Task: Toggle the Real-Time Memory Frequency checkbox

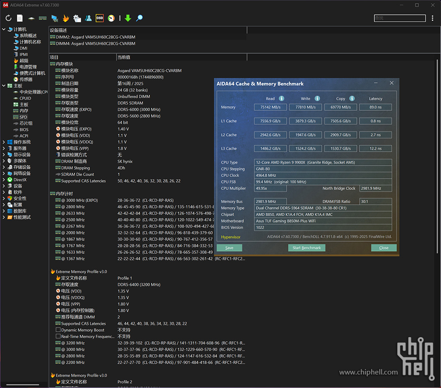Action: click(58, 336)
